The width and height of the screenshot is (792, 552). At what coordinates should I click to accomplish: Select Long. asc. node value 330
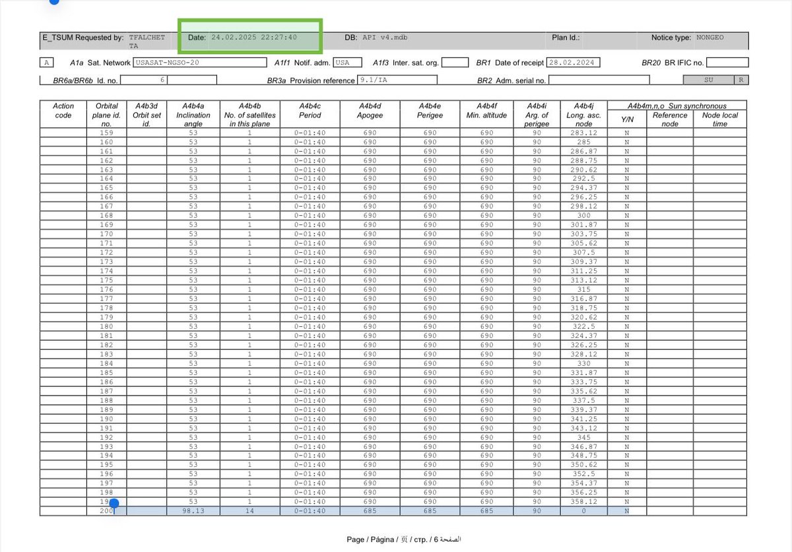(583, 363)
